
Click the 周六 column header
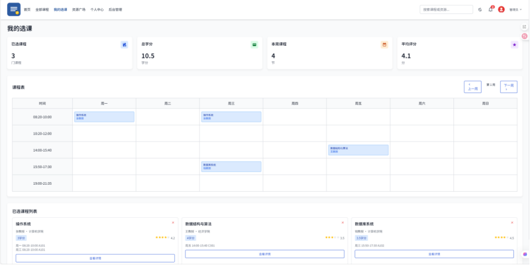coord(422,104)
